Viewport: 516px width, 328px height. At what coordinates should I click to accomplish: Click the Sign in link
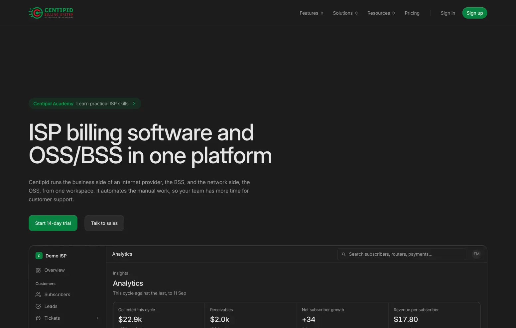[x=448, y=13]
